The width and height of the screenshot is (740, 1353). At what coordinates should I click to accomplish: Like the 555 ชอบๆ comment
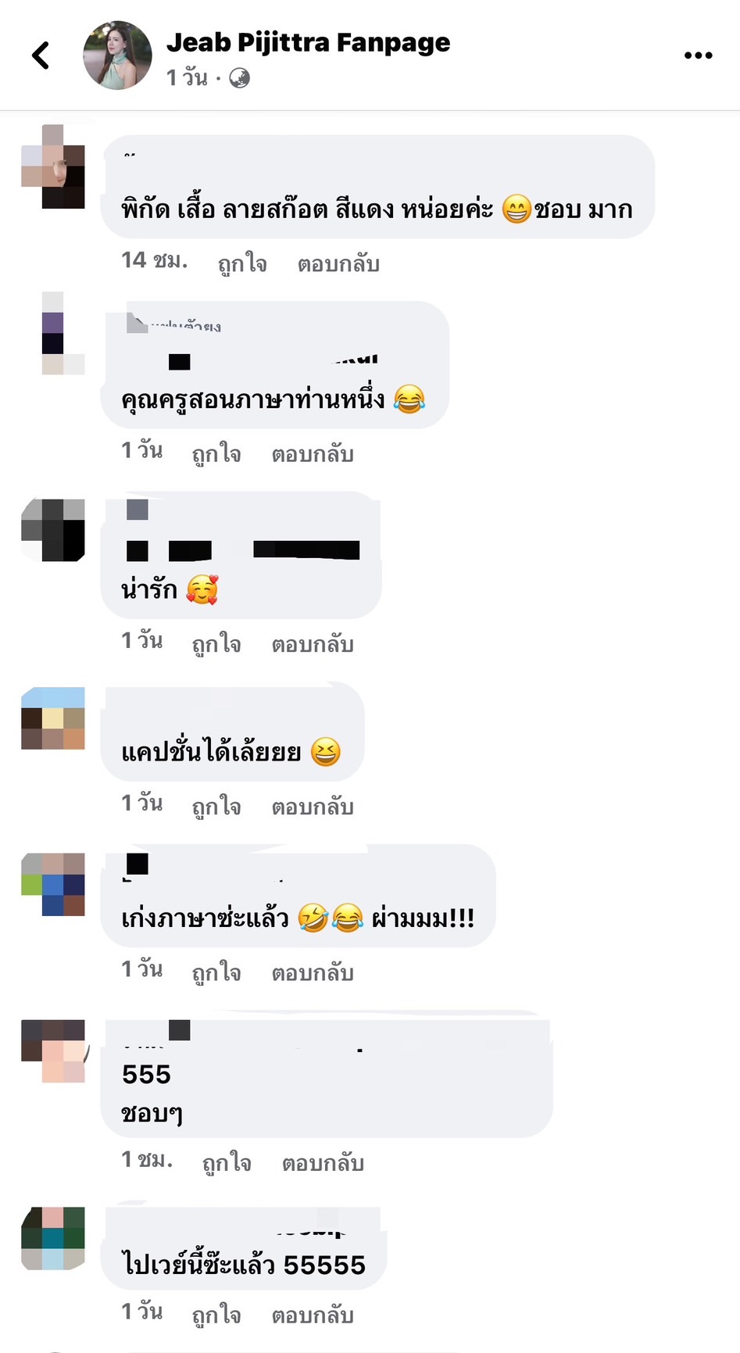[x=227, y=1162]
